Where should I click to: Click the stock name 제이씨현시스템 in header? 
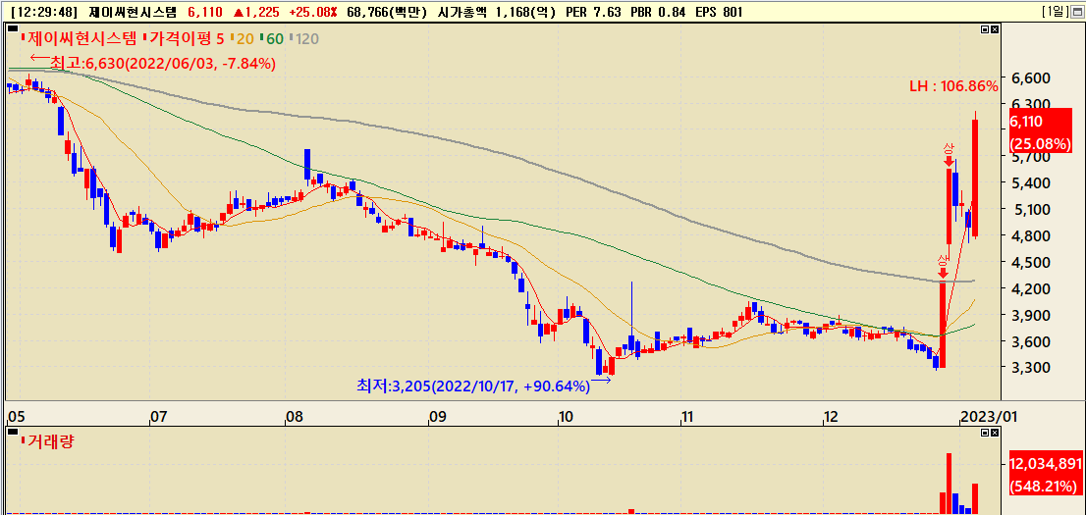click(x=133, y=12)
